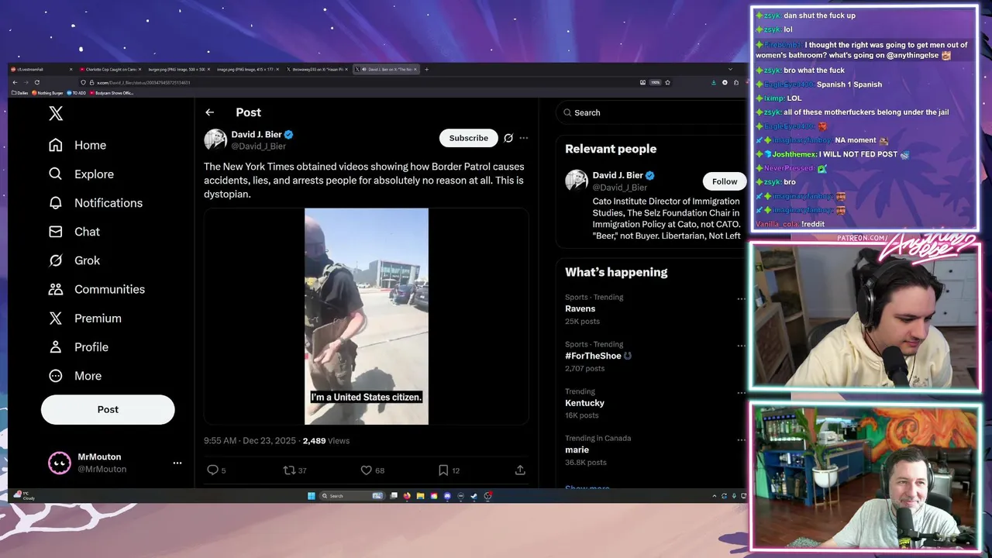992x558 pixels.
Task: Open the Dailies bookmarks folder
Action: pos(21,93)
